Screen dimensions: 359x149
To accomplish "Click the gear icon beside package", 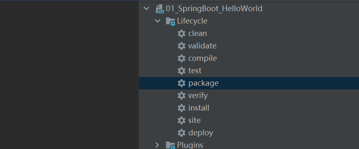I will [182, 83].
